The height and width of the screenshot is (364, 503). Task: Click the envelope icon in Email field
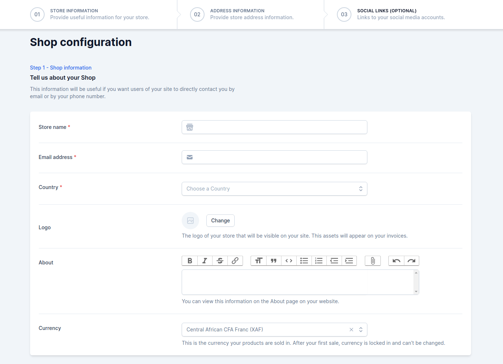pyautogui.click(x=190, y=157)
